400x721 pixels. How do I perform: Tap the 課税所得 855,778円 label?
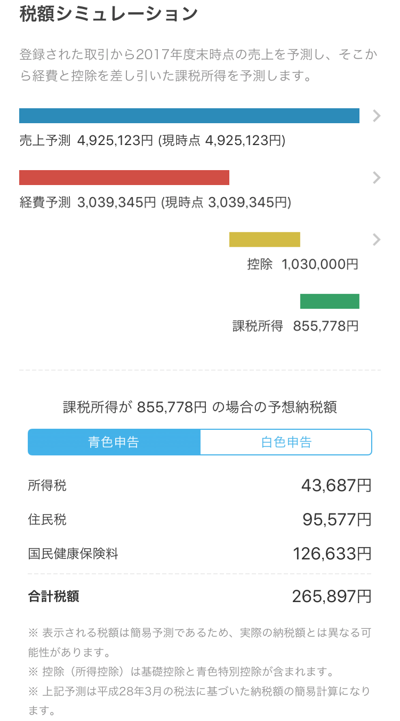click(295, 326)
